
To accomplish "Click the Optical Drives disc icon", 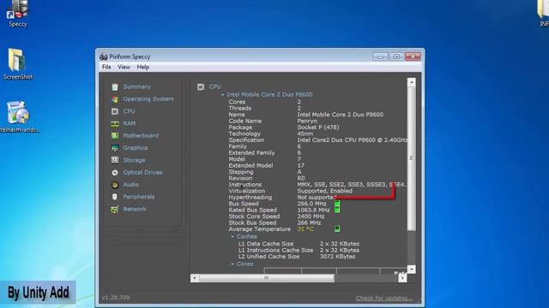I will pos(114,173).
